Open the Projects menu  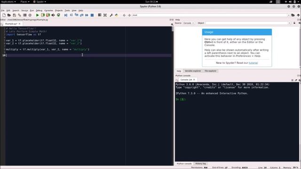(x=59, y=10)
